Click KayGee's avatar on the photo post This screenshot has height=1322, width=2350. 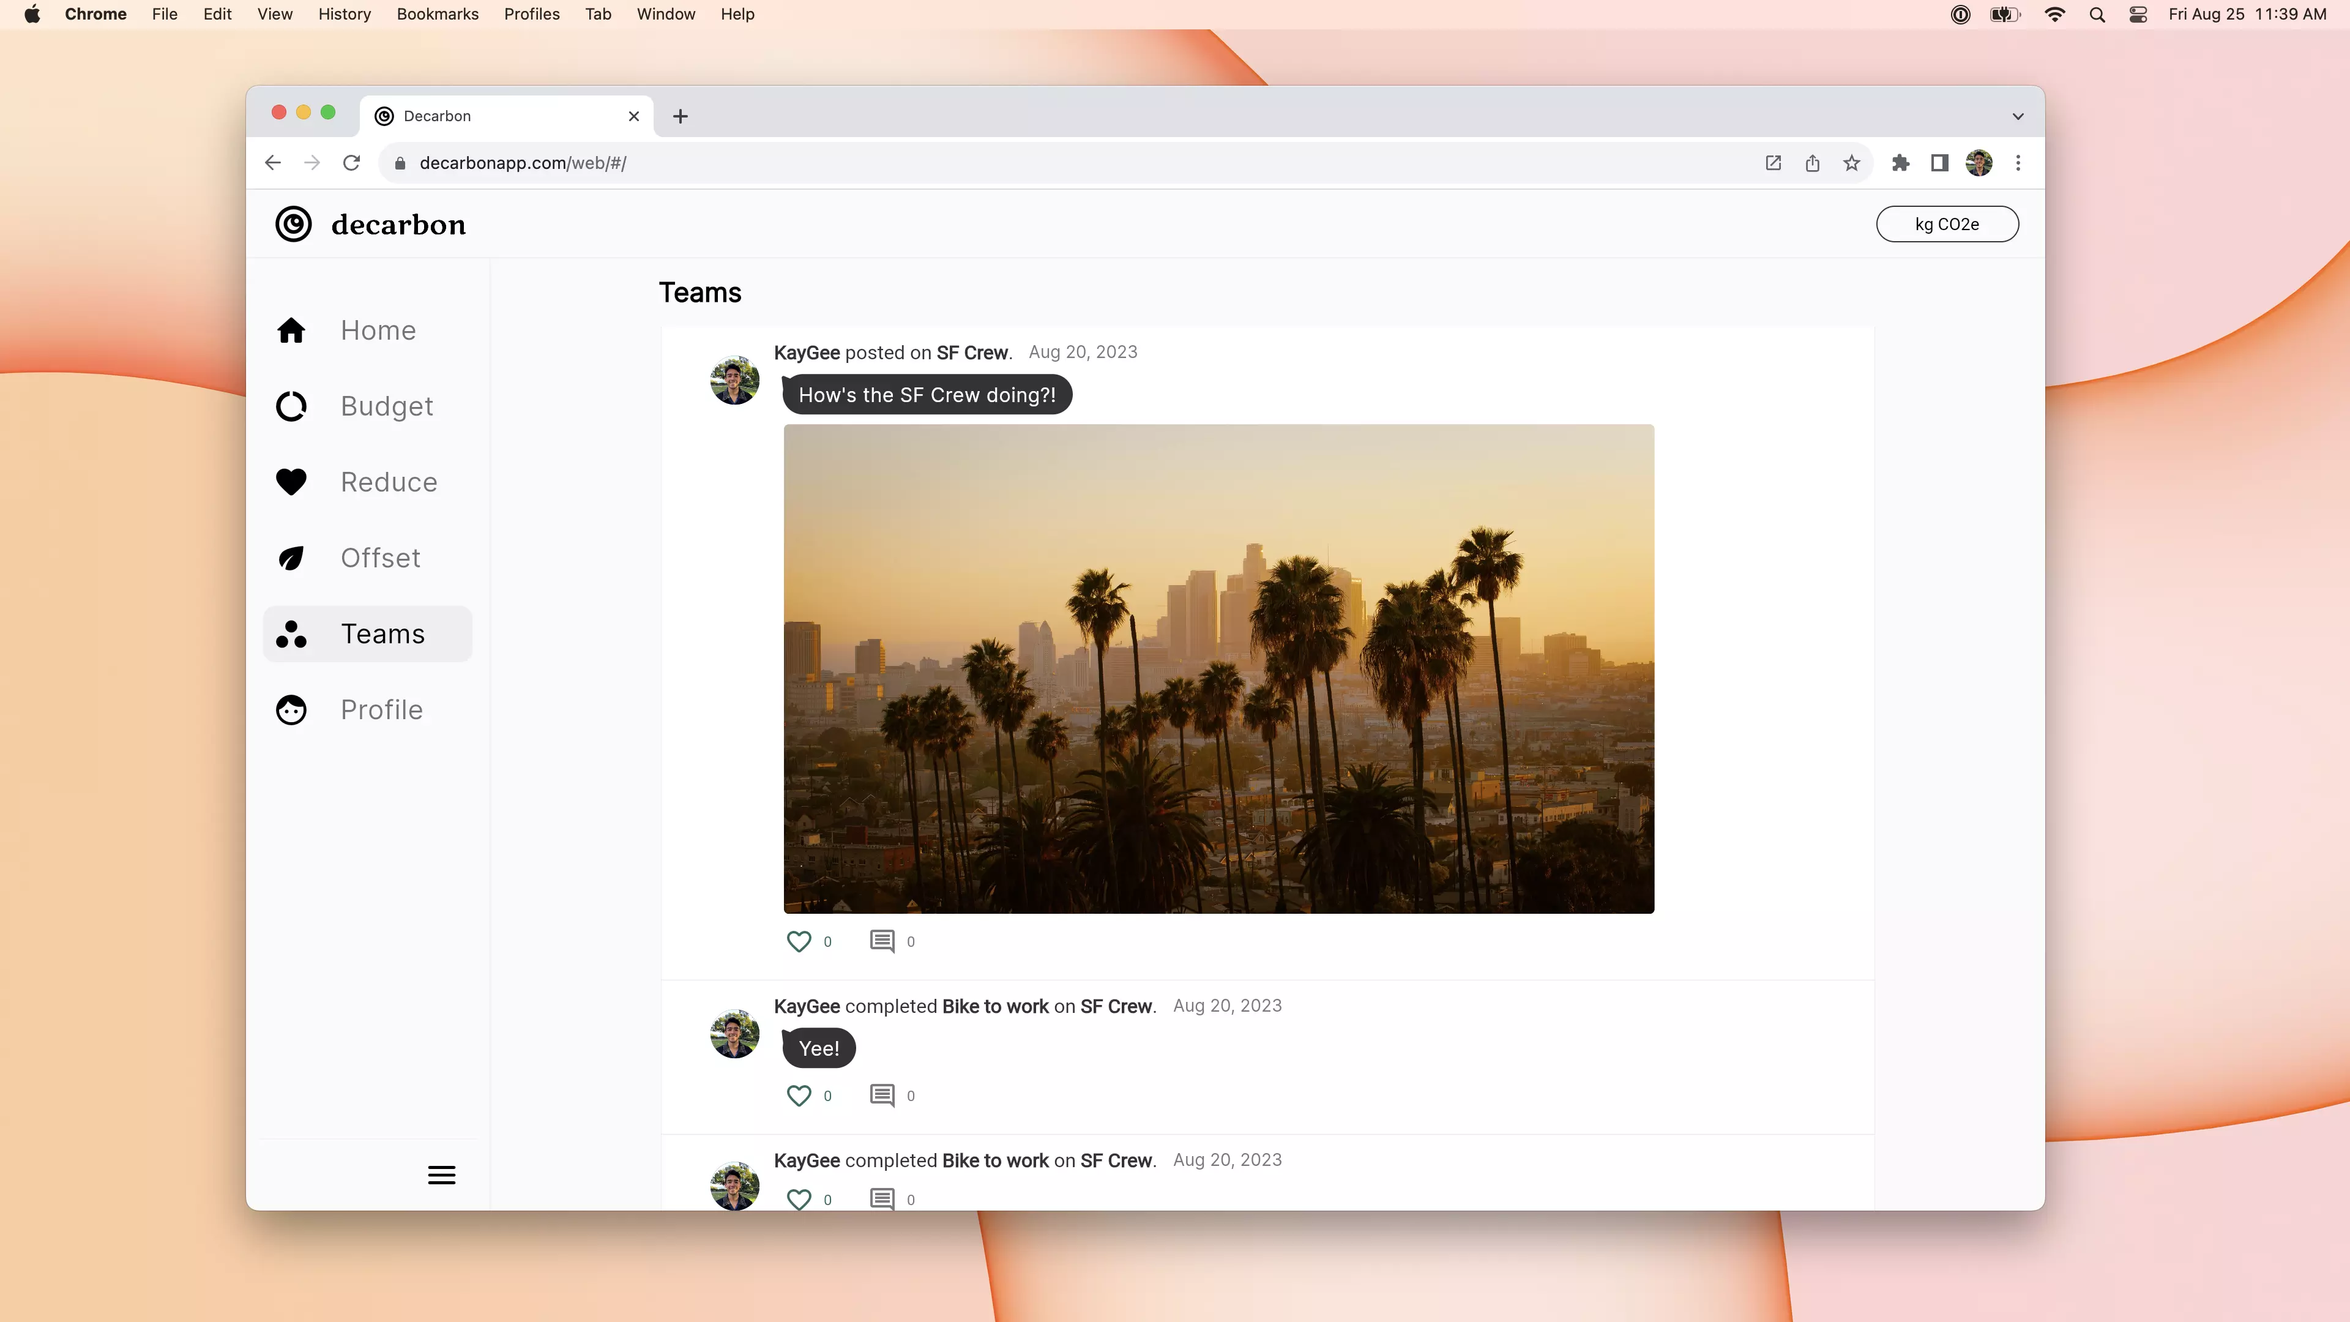pyautogui.click(x=734, y=381)
